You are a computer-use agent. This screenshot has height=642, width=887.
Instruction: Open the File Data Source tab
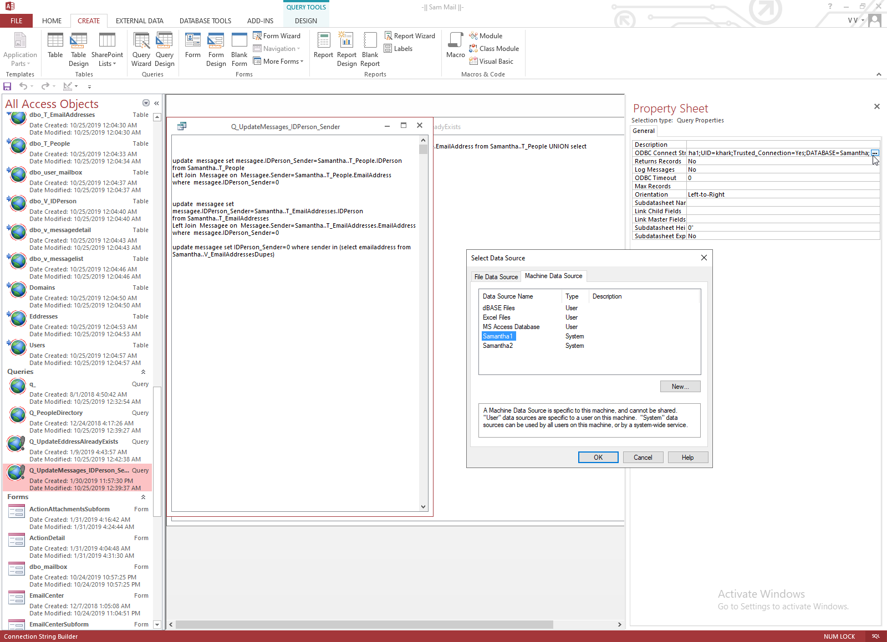496,277
